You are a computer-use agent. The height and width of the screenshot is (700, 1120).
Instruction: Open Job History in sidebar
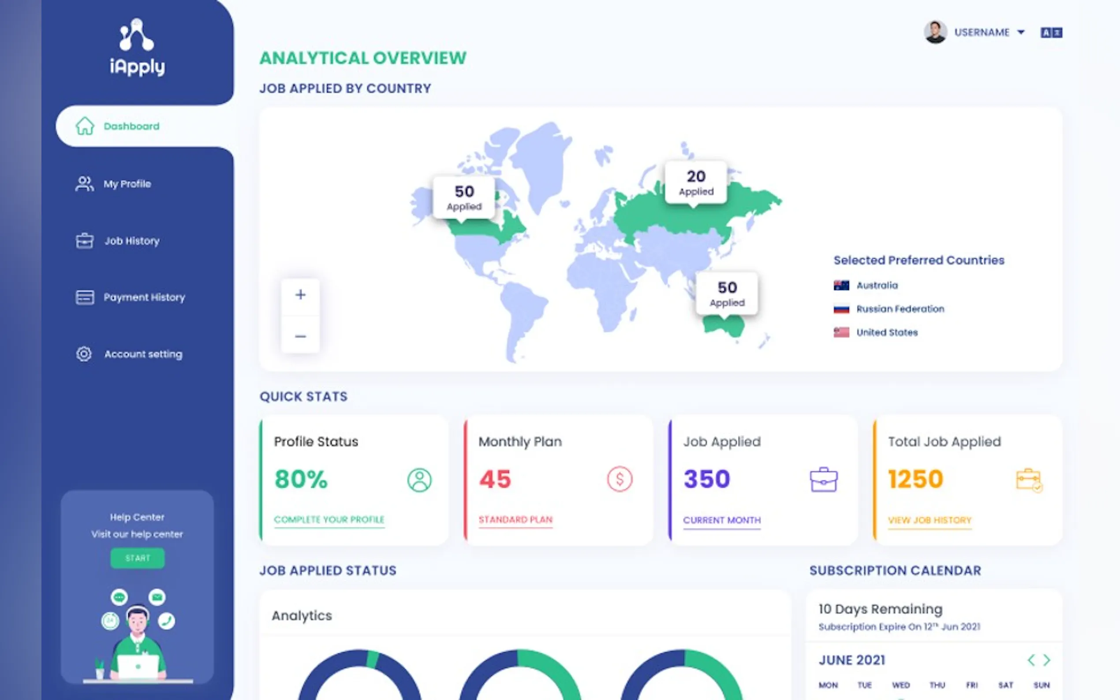(131, 241)
